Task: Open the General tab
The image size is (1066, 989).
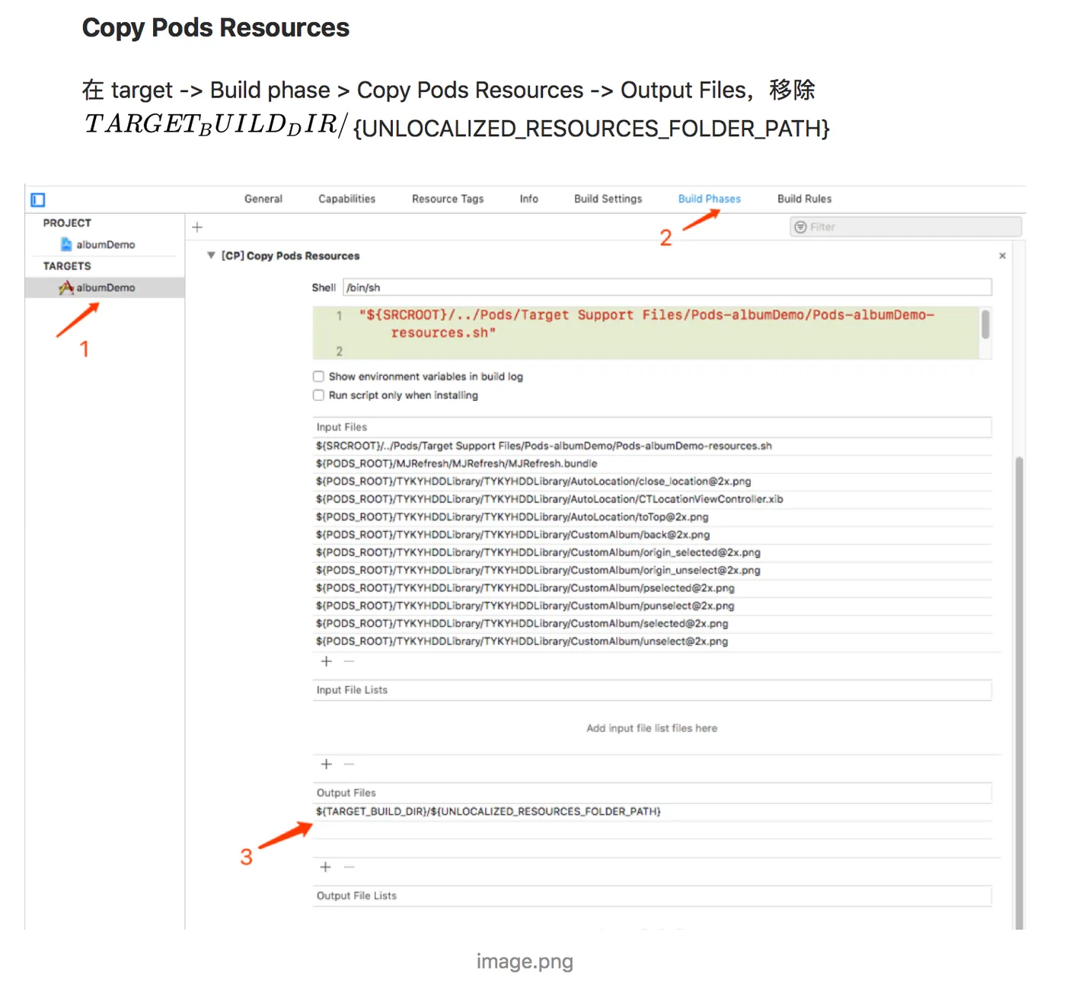Action: coord(263,199)
